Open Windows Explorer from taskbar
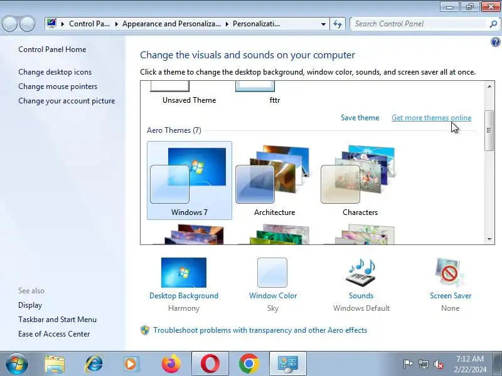Viewport: 502px width, 376px height. (55, 364)
